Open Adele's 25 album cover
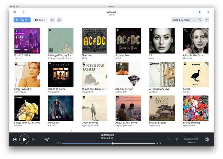223x159 pixels. [162, 41]
